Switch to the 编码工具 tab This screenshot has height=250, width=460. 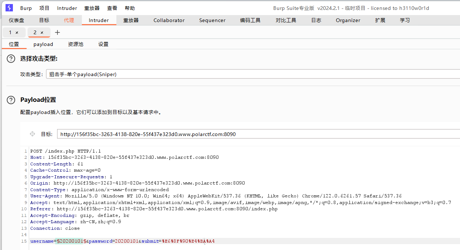pos(250,20)
